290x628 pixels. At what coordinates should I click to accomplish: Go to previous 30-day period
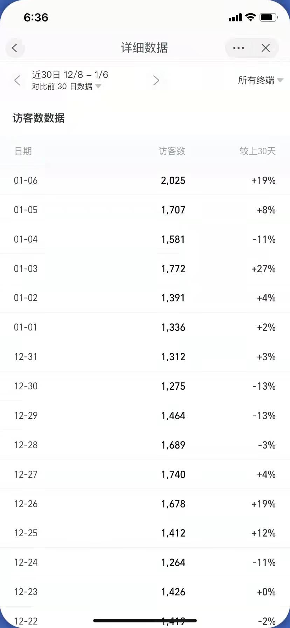tap(17, 80)
